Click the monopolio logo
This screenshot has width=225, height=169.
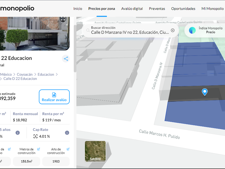[17, 8]
